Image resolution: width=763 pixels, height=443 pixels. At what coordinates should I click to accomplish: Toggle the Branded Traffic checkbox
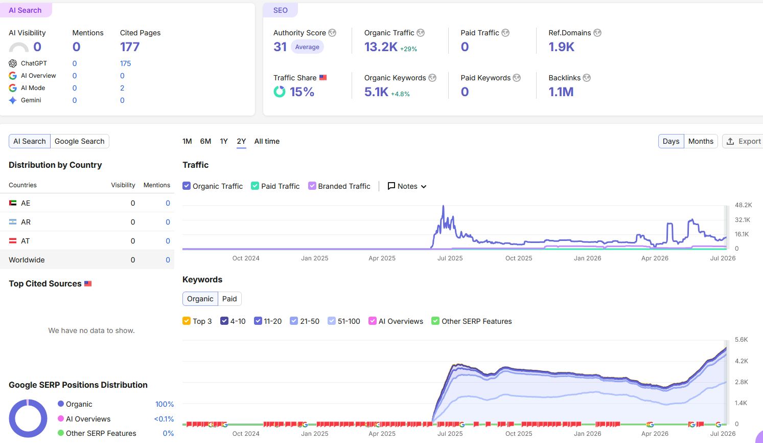(x=312, y=186)
